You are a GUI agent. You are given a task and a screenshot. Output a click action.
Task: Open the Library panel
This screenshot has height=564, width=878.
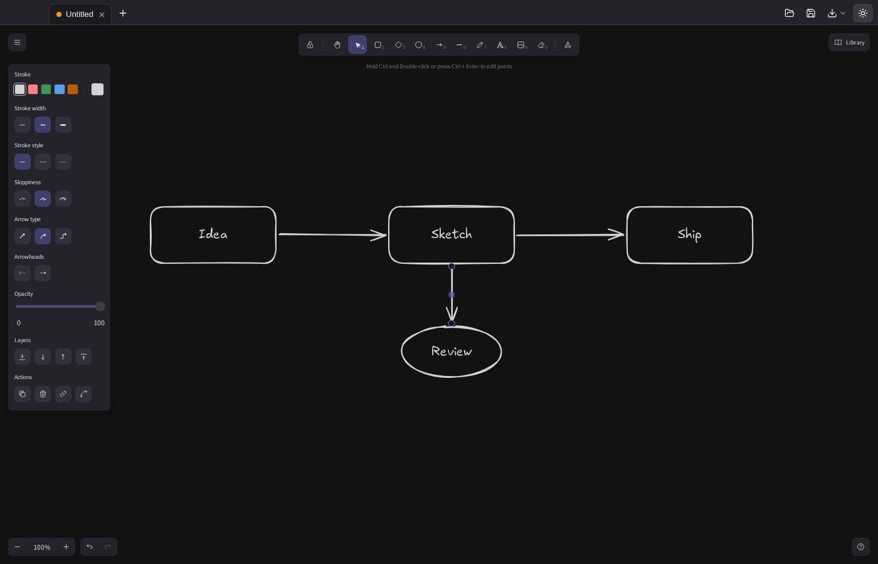pyautogui.click(x=849, y=43)
